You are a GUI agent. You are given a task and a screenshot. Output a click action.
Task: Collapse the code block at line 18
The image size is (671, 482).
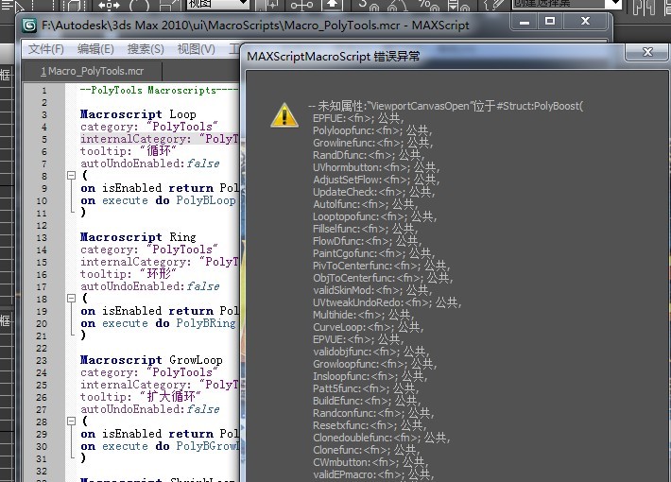72,299
